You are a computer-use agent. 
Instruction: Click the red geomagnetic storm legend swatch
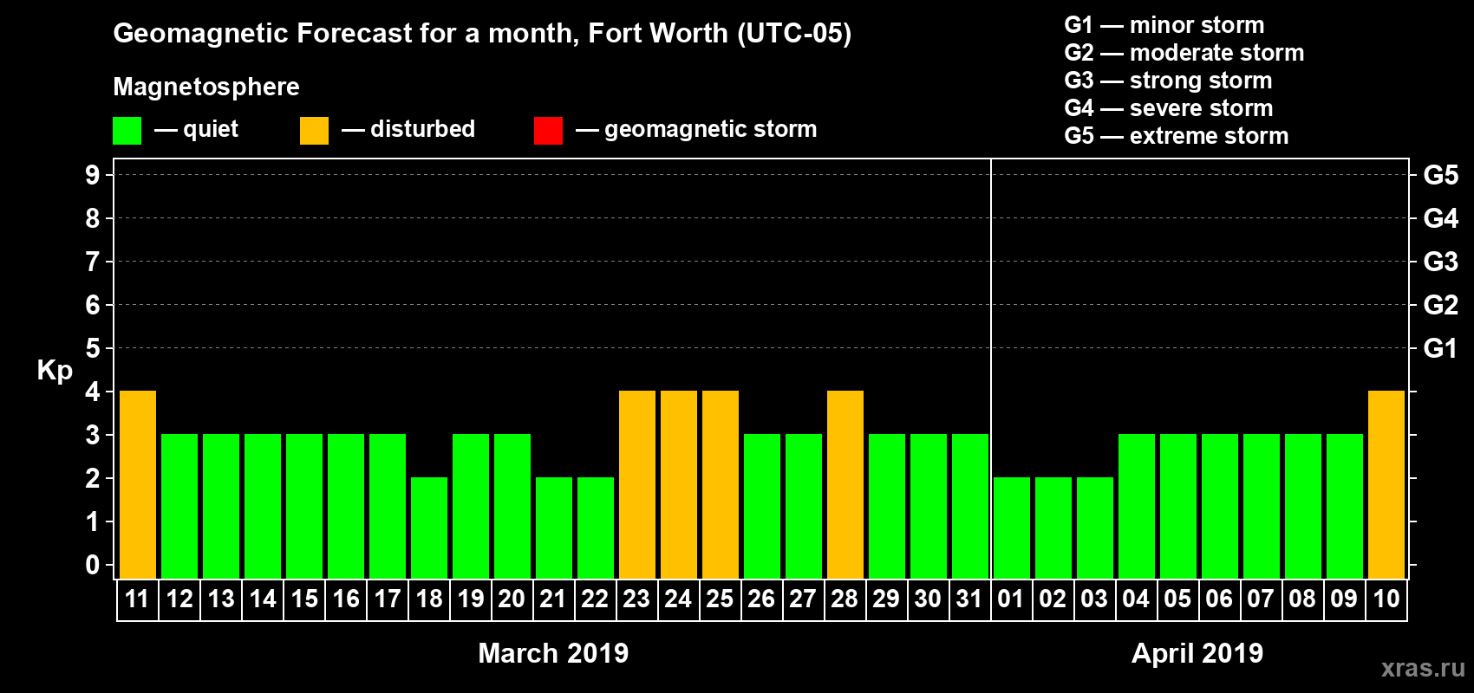pyautogui.click(x=548, y=131)
